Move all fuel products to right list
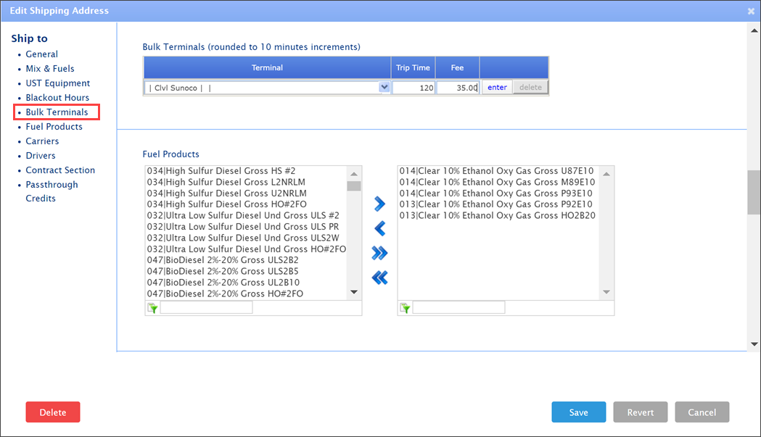 (379, 253)
